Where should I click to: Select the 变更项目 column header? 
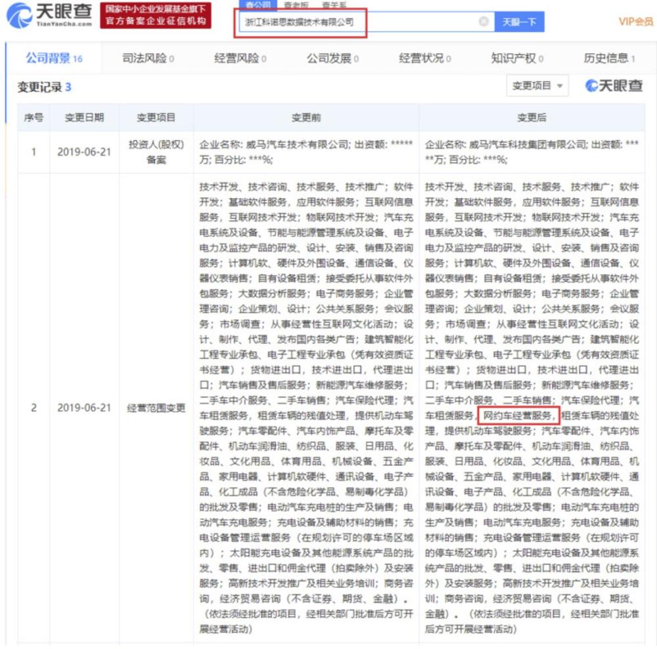156,117
